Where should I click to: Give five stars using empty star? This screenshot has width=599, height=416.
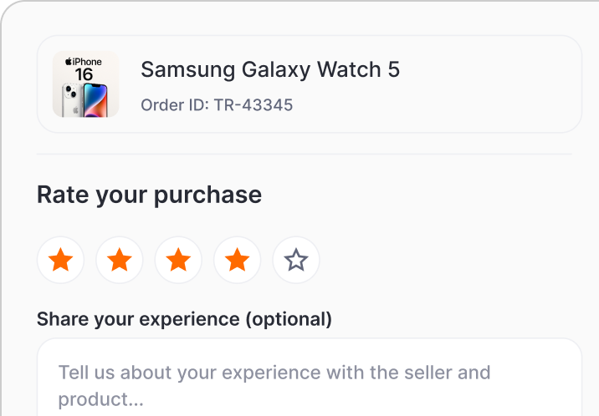point(296,261)
